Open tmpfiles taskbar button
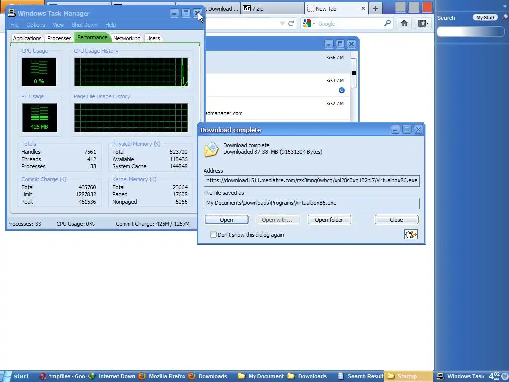 coord(63,376)
